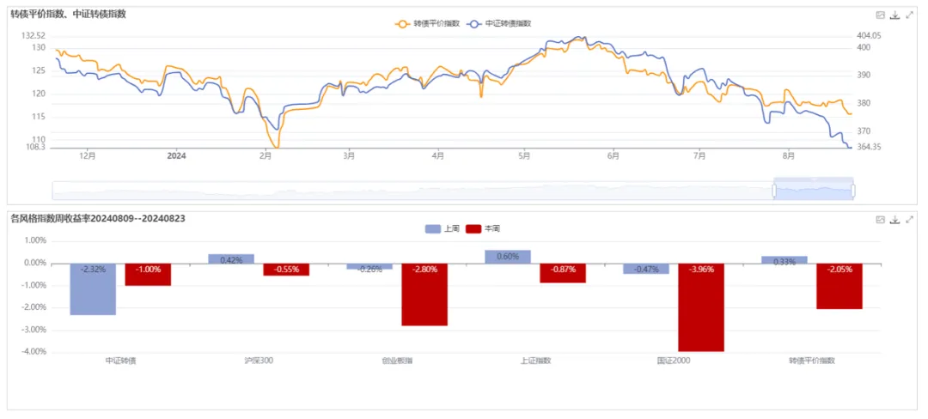Expand the line chart to fullscreen
928x419 pixels.
pos(910,15)
